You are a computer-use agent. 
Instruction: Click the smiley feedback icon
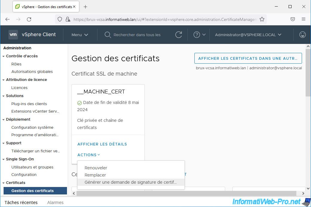[302, 35]
